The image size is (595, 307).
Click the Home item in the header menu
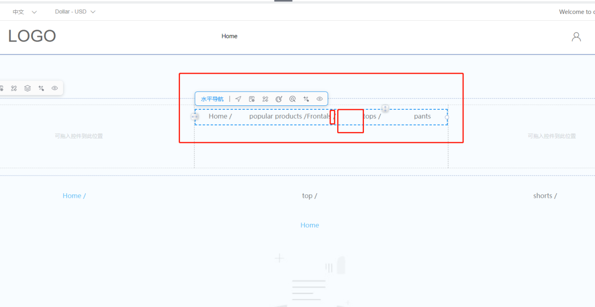(x=229, y=36)
